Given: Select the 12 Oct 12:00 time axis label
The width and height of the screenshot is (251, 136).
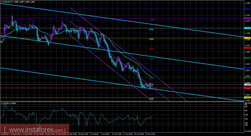Looking at the screenshot, I should [x=117, y=134].
